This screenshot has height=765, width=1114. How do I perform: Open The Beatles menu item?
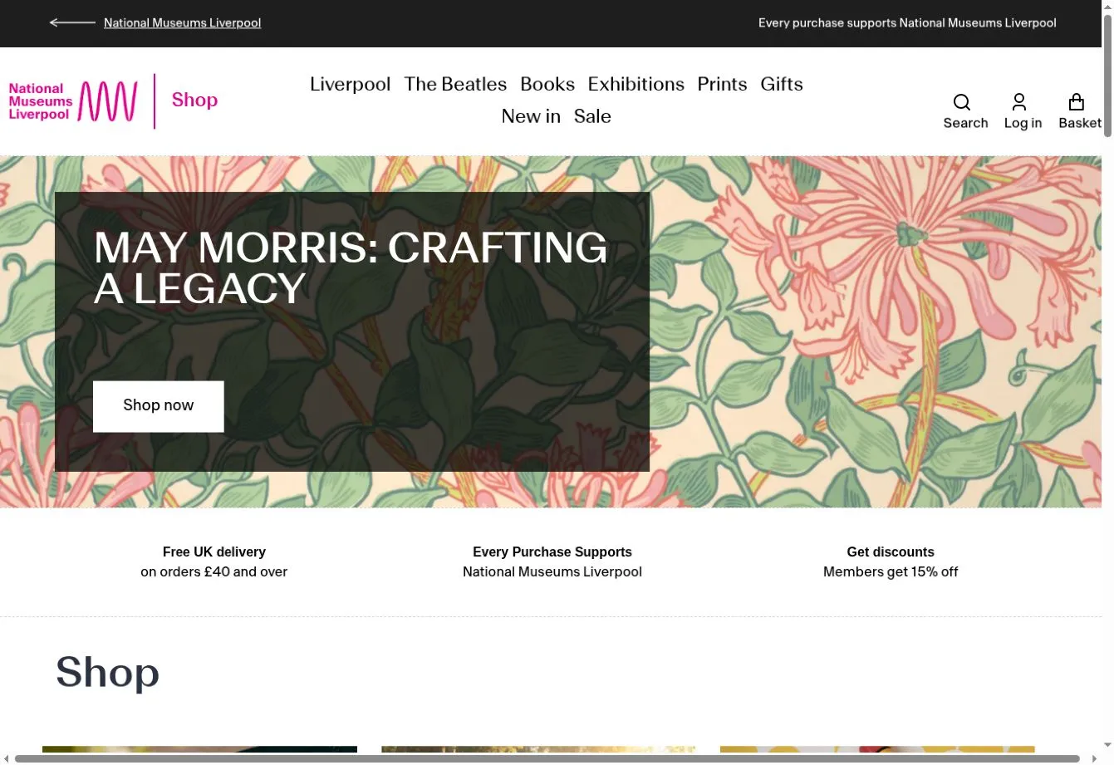click(x=455, y=84)
